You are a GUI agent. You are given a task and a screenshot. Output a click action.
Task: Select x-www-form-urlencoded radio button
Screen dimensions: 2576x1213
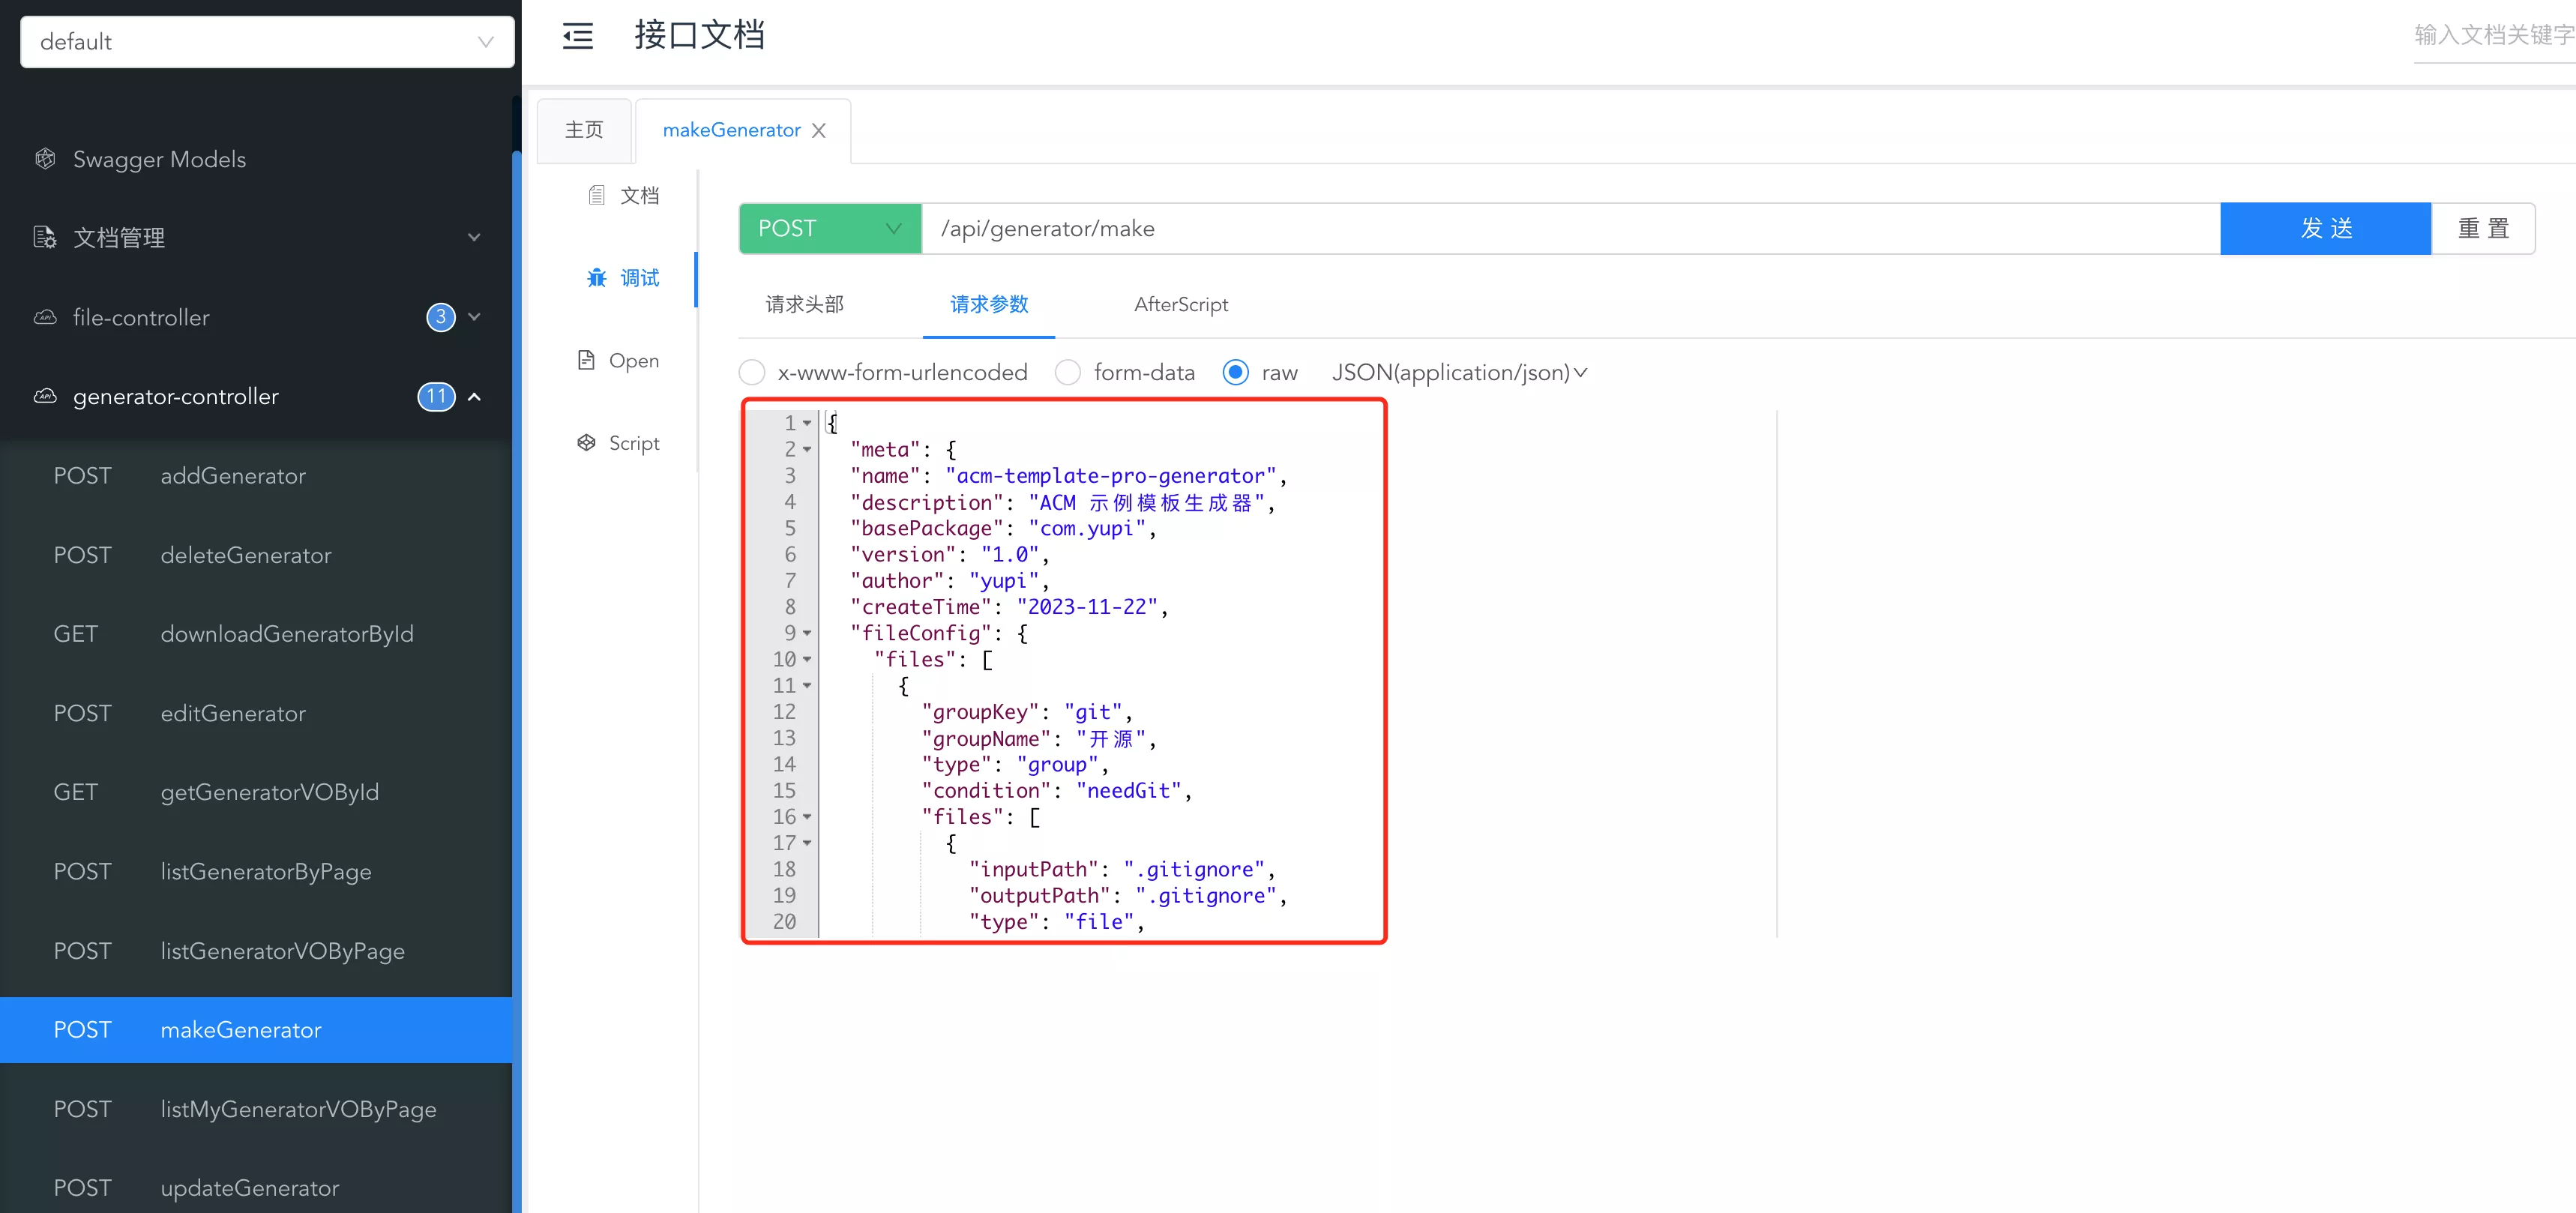(x=752, y=372)
